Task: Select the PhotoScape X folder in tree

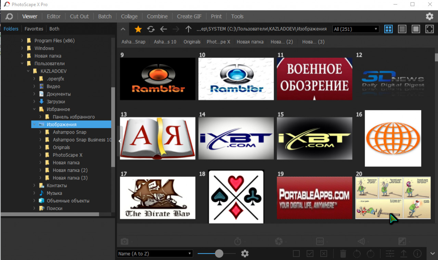Action: (67, 155)
